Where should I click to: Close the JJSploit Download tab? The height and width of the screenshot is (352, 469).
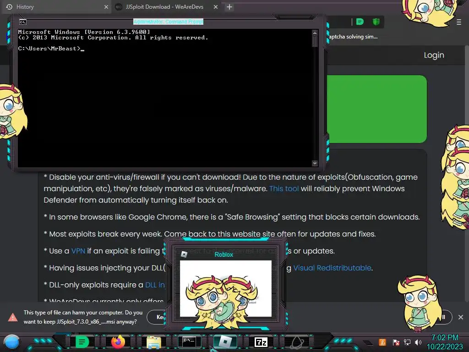pyautogui.click(x=215, y=7)
